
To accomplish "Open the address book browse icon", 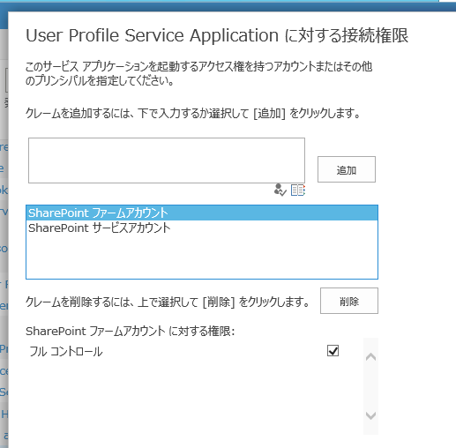I will pos(298,190).
